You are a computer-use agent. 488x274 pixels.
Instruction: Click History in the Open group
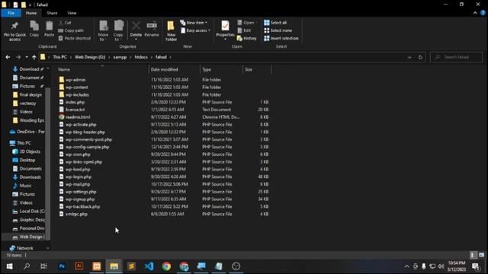pos(247,38)
